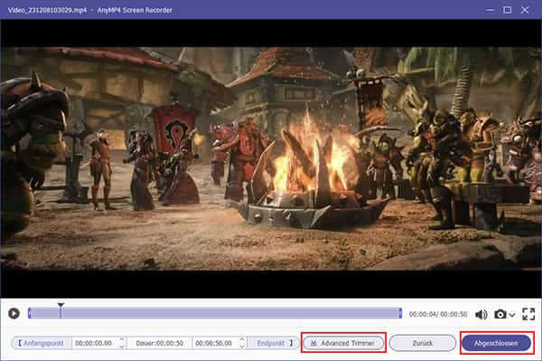
Task: Mute the speaker volume icon
Action: click(x=481, y=314)
